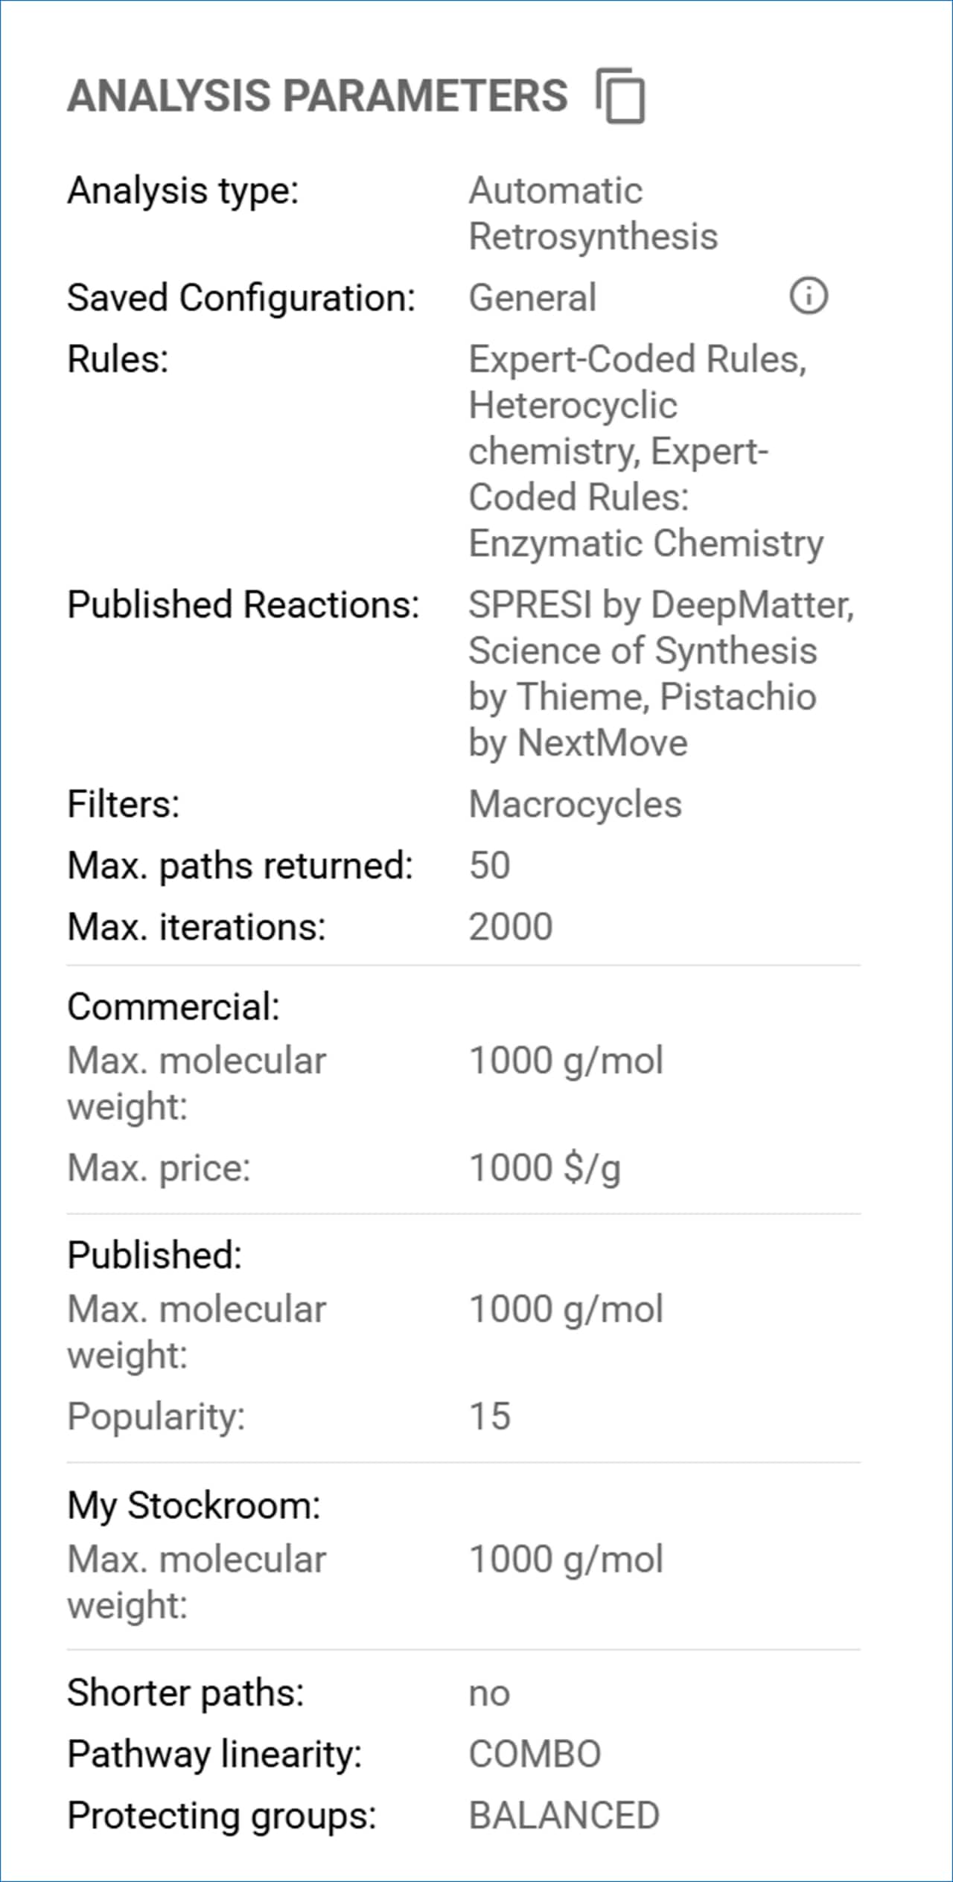Screen dimensions: 953x1882
Task: Open info icon beside General configuration
Action: tap(809, 296)
